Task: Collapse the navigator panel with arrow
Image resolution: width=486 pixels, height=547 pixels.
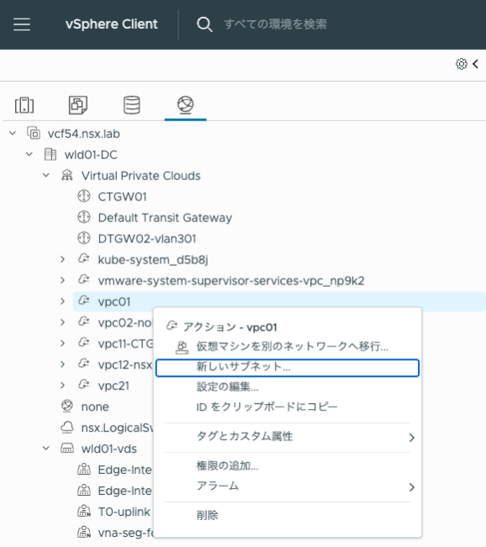Action: pyautogui.click(x=475, y=64)
